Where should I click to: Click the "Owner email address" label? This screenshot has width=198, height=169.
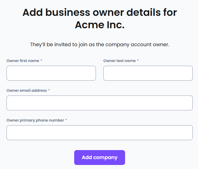(x=27, y=91)
